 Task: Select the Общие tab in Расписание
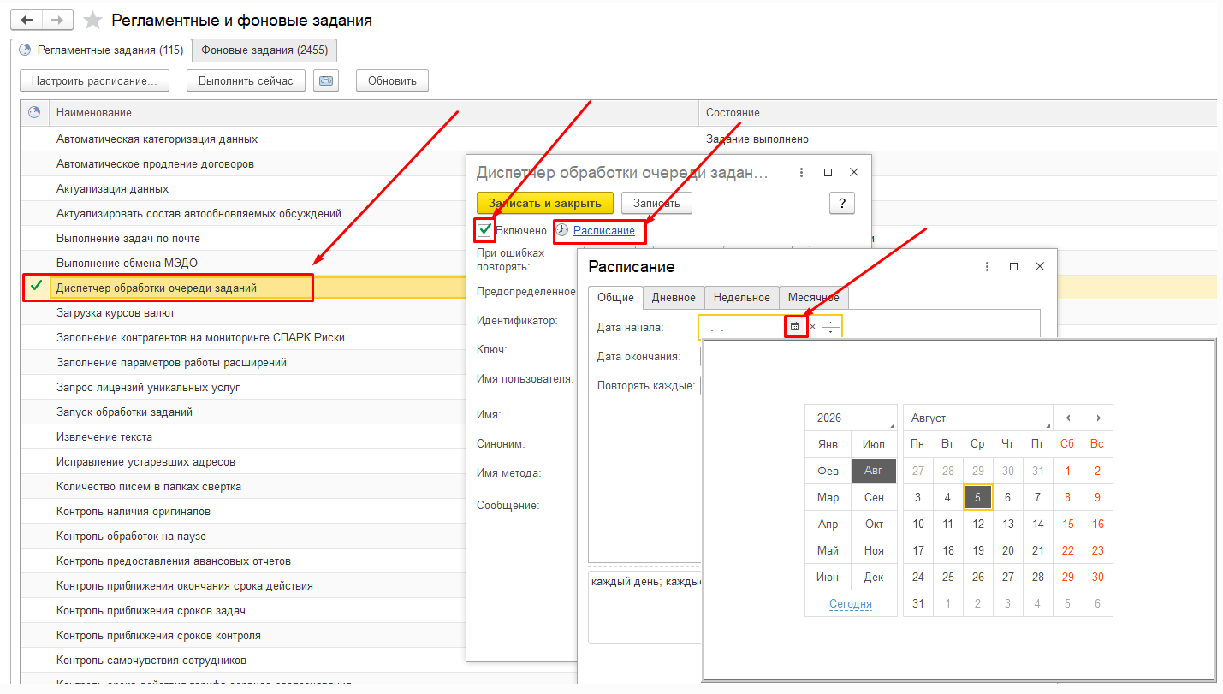pyautogui.click(x=615, y=297)
